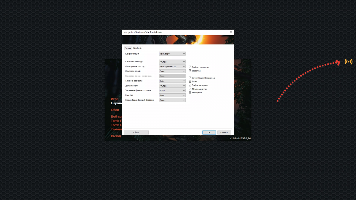
Task: Open the Качество теней dropdown
Action: [172, 71]
